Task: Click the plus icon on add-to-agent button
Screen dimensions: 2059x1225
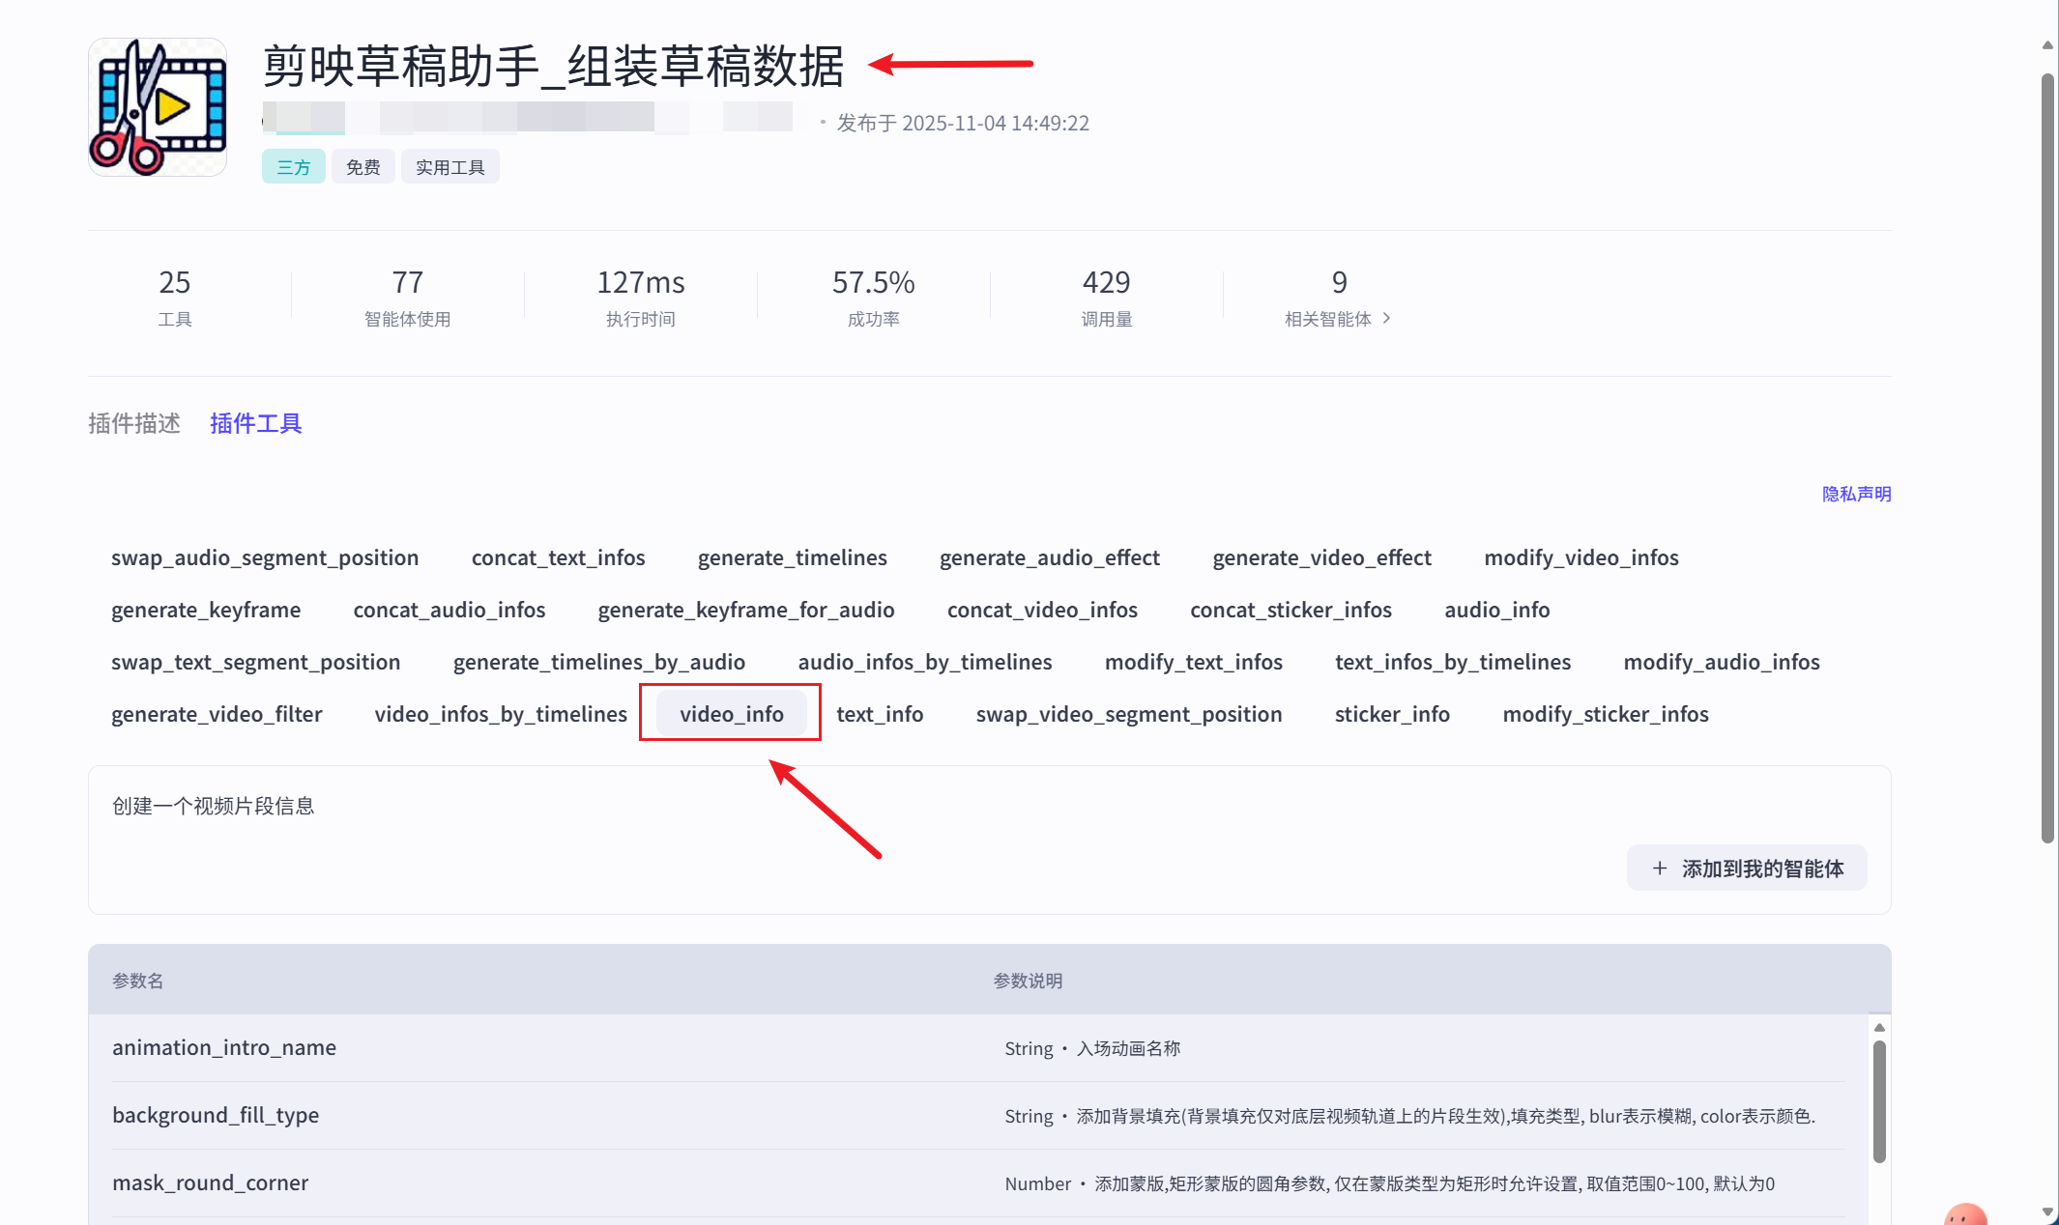Action: [x=1660, y=868]
